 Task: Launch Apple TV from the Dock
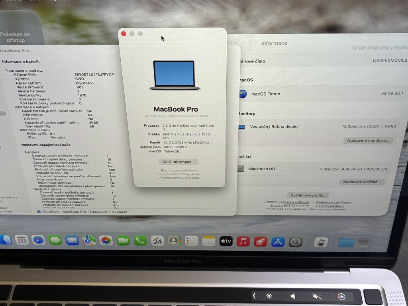click(226, 241)
